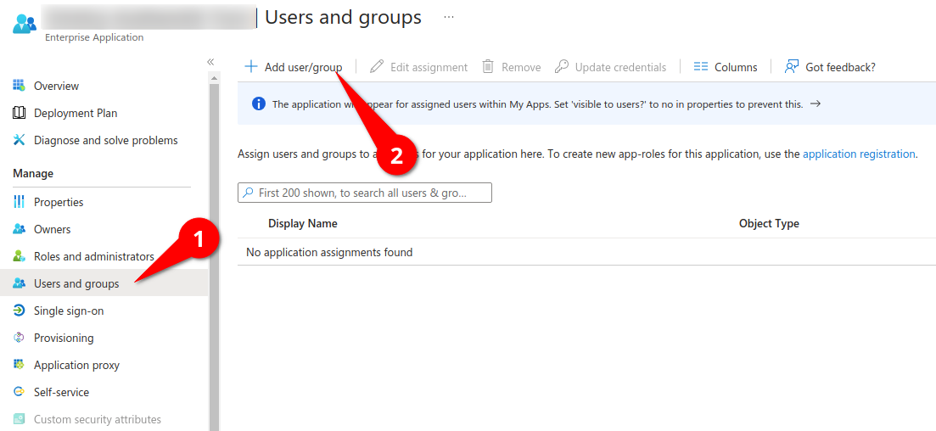Open Owners in Manage menu

coord(52,229)
